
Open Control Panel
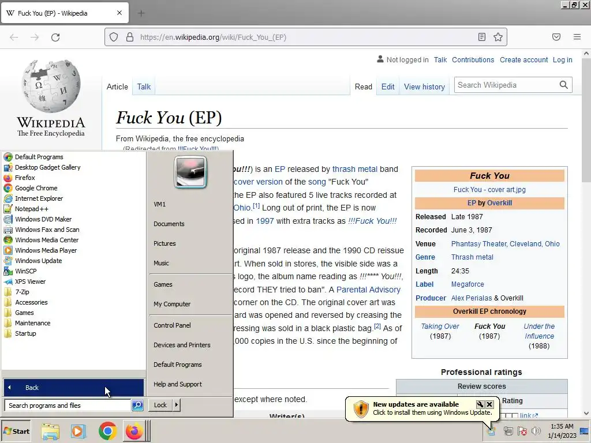pyautogui.click(x=172, y=325)
